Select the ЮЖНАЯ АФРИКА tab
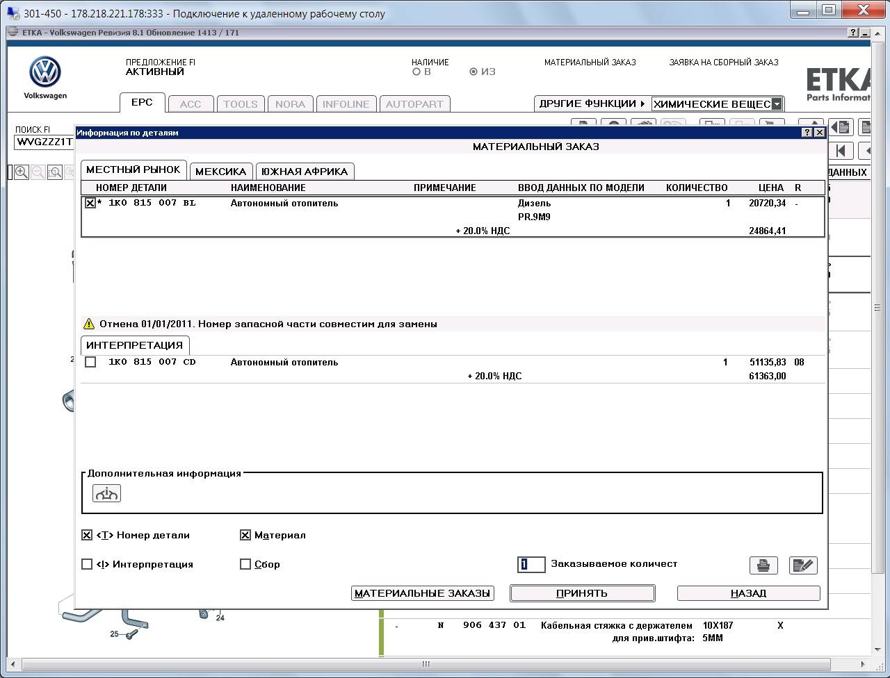The width and height of the screenshot is (890, 678). [x=305, y=172]
